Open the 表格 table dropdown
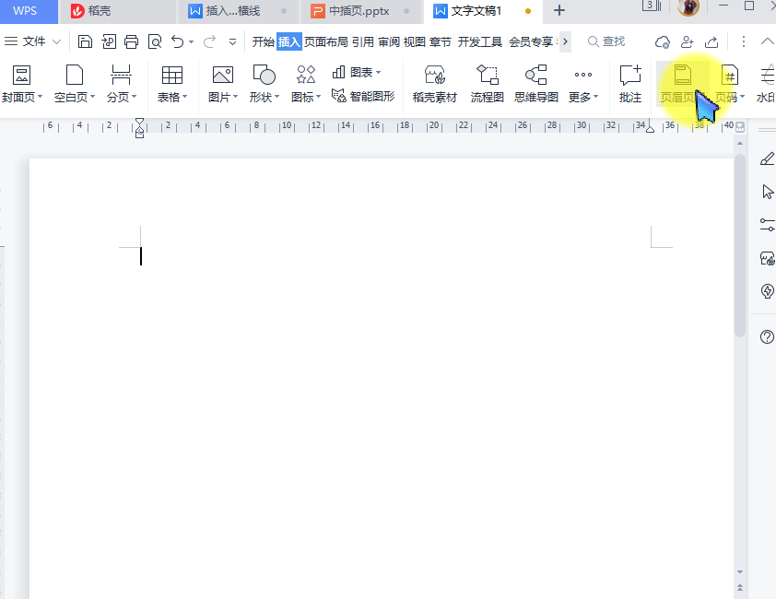 172,84
